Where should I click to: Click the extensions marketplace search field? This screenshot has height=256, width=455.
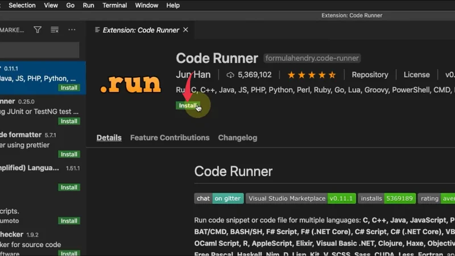point(40,50)
